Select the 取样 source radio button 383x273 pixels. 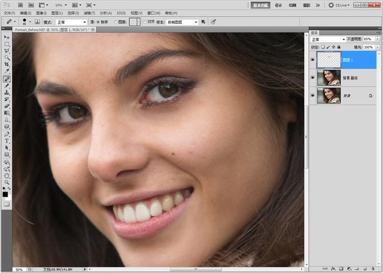(x=98, y=22)
